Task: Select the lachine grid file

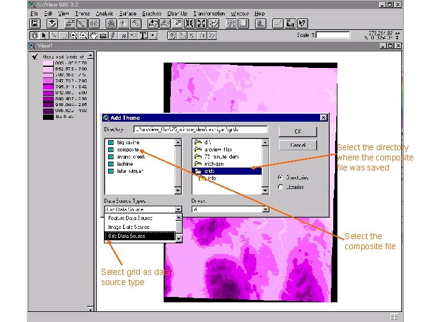Action: (x=121, y=164)
